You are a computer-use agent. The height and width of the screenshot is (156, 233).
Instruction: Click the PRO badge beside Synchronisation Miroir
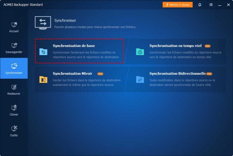[x=100, y=74]
